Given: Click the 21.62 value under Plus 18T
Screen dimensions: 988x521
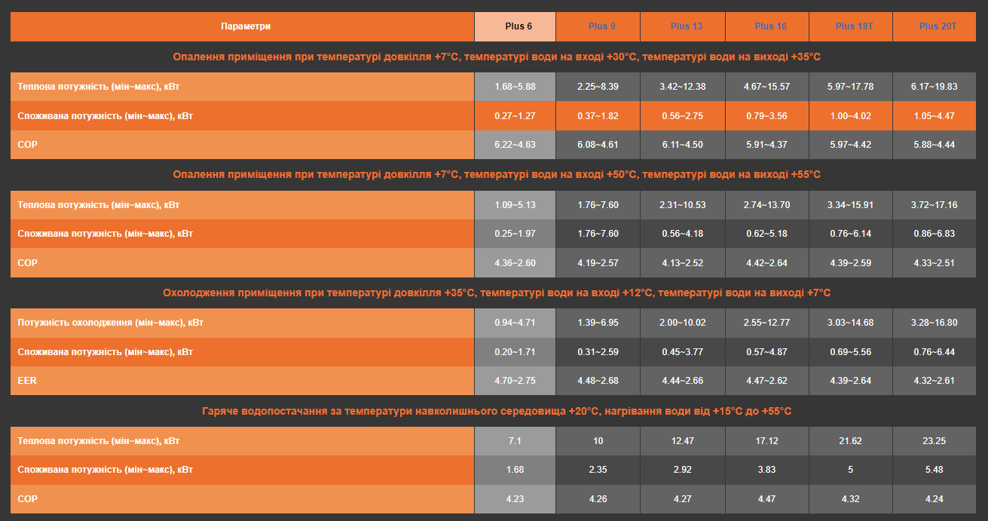Looking at the screenshot, I should [x=850, y=441].
